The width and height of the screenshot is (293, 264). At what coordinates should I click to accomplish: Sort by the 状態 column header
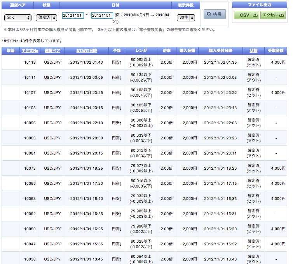pos(253,51)
